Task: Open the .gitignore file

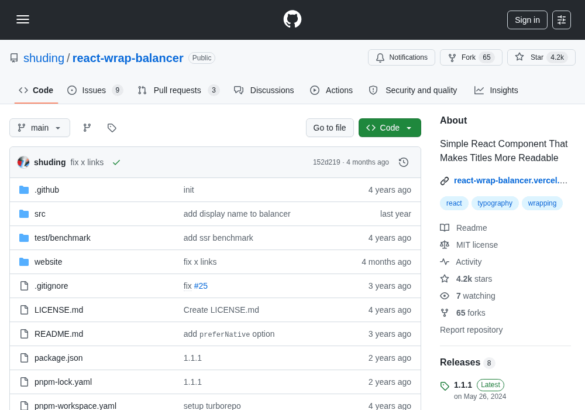Action: pyautogui.click(x=51, y=286)
